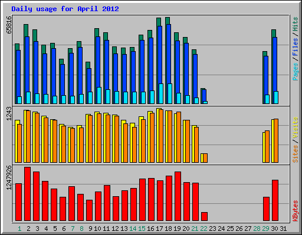Viewport: 302px width, 235px height.
Task: Click the Sites legend label
Action: click(296, 154)
